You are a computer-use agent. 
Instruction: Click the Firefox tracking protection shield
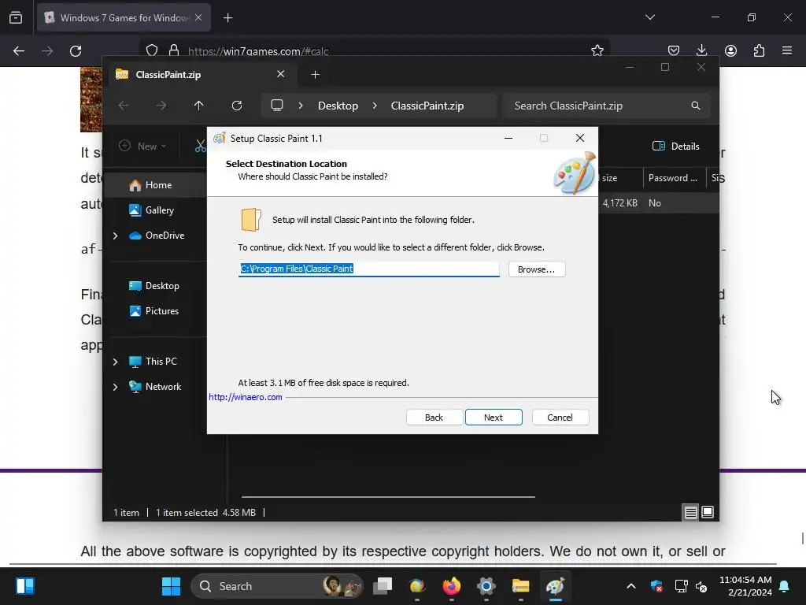[152, 50]
